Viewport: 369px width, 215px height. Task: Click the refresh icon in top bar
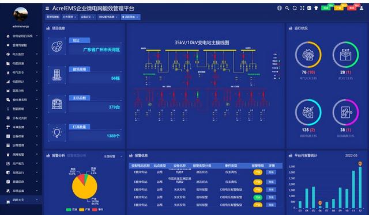coord(295,8)
